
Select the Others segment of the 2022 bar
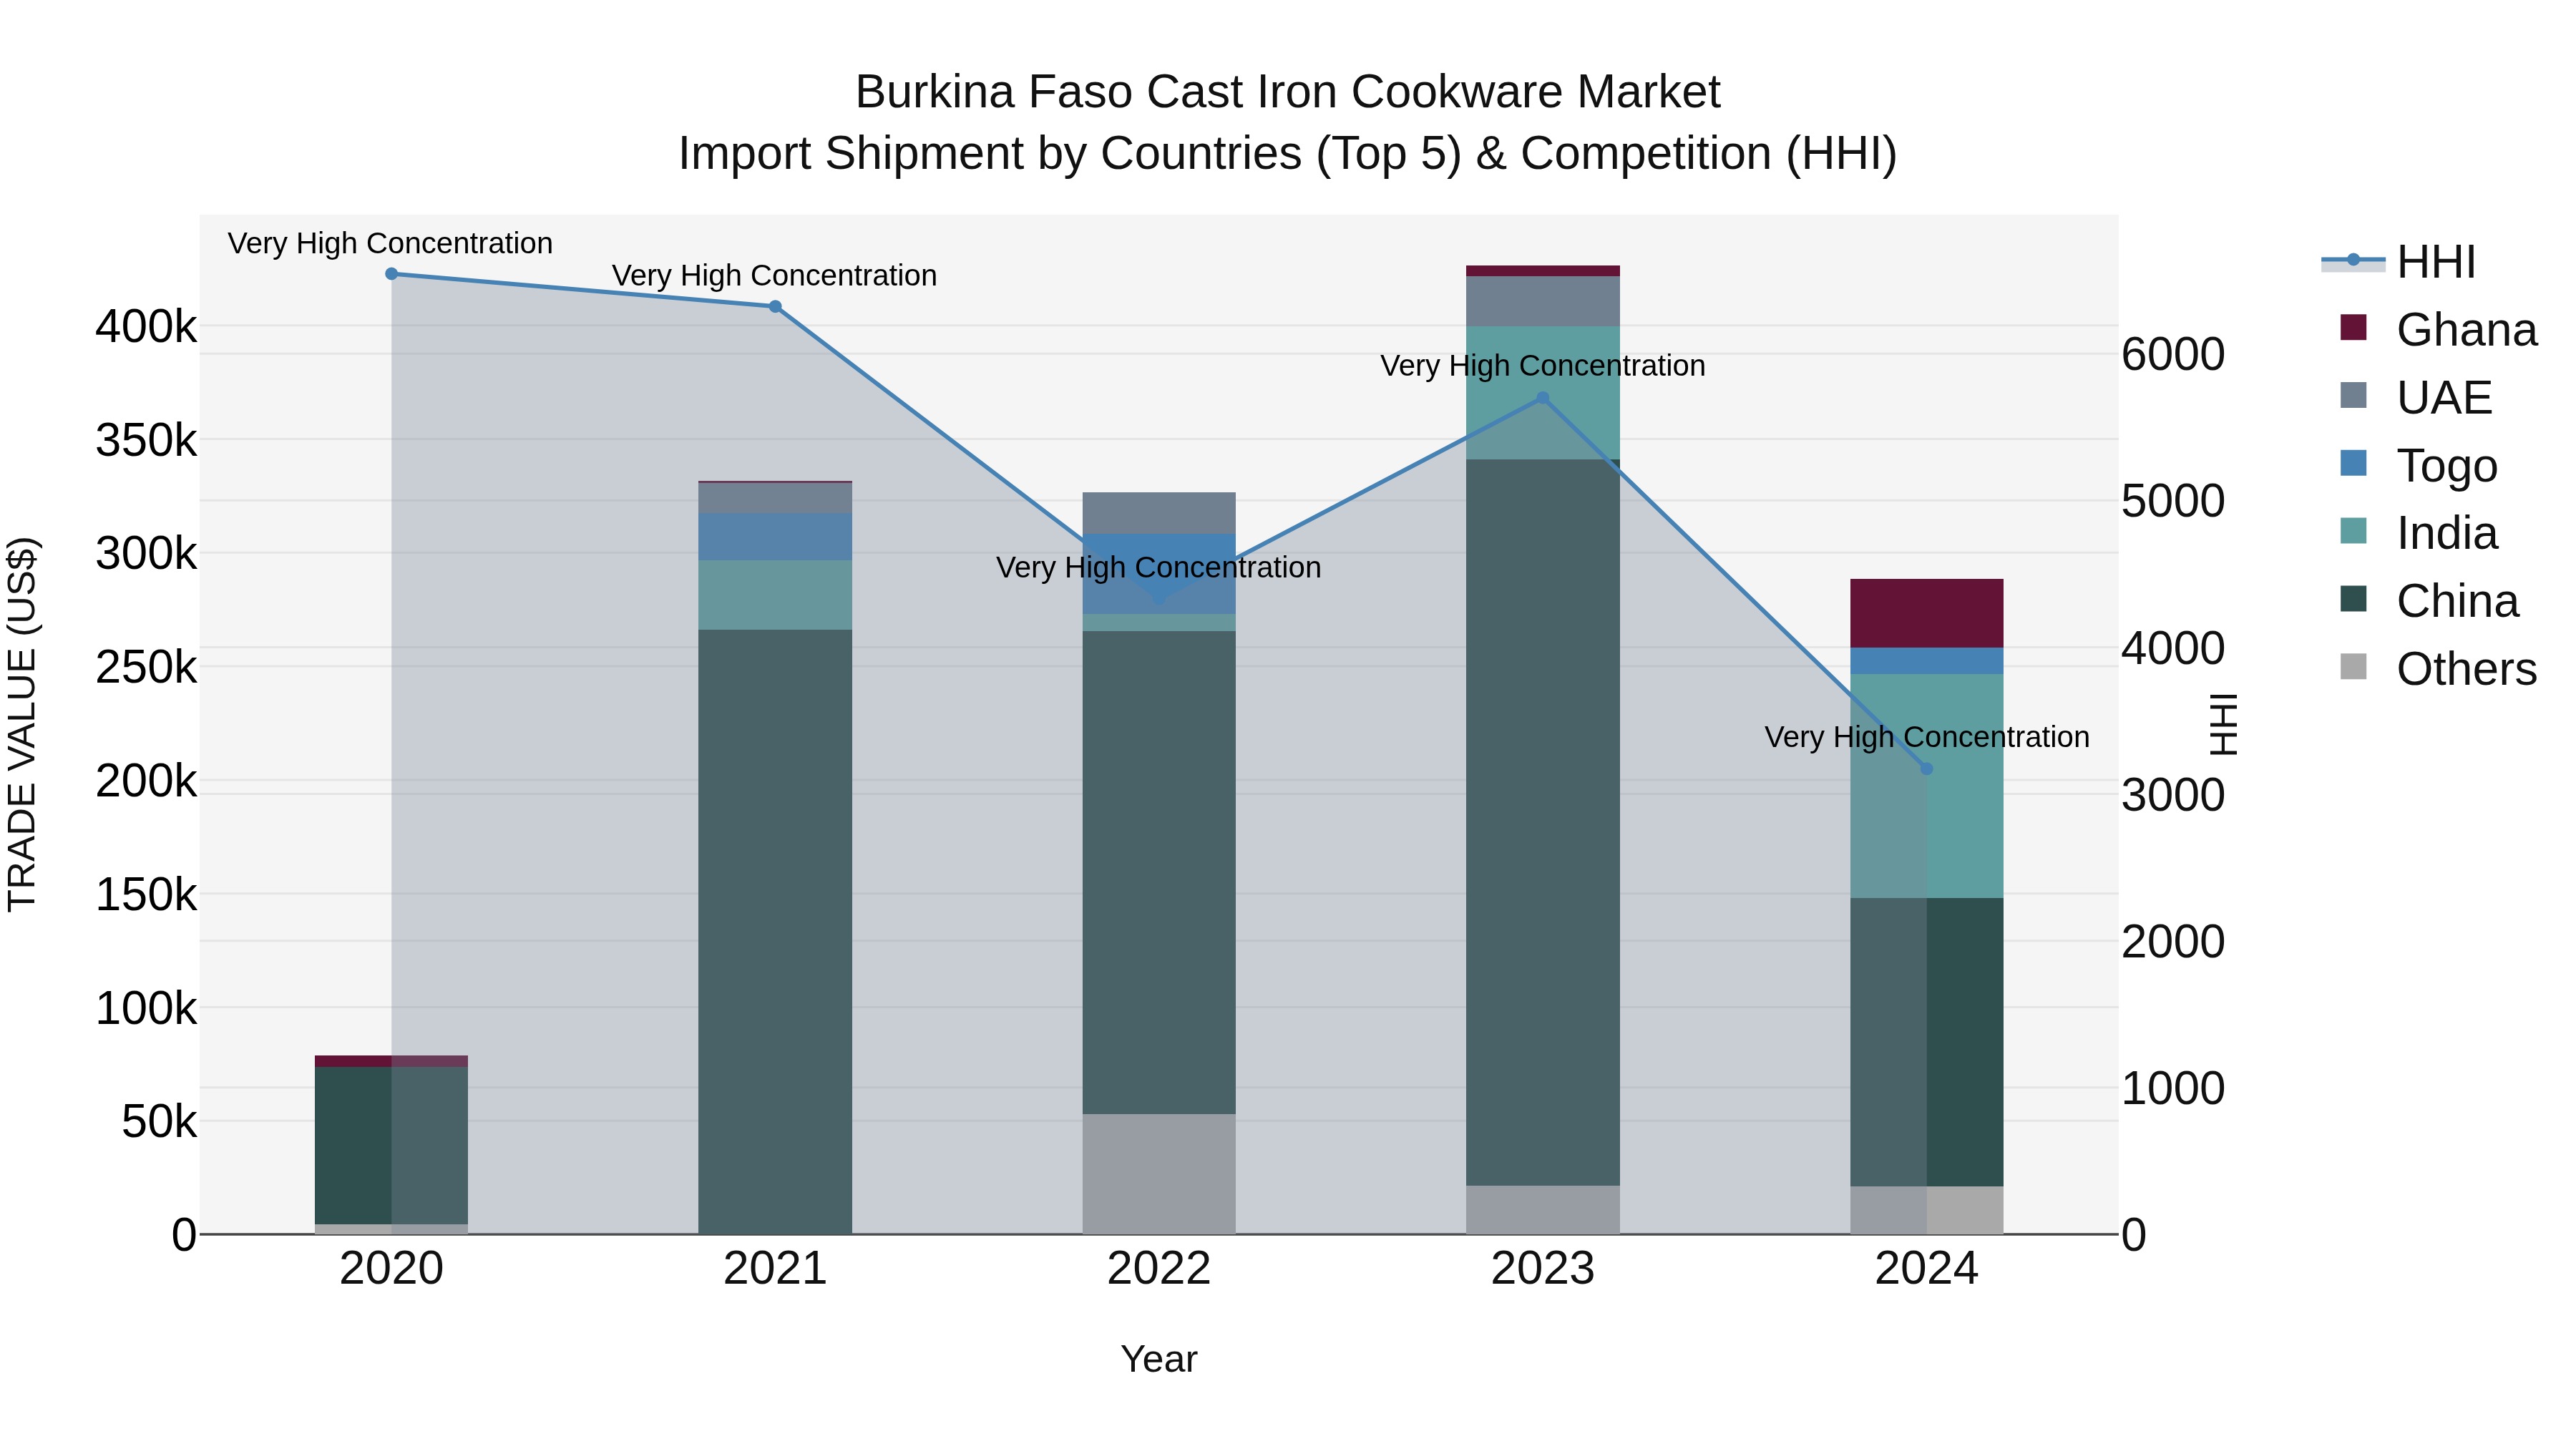(1159, 1174)
